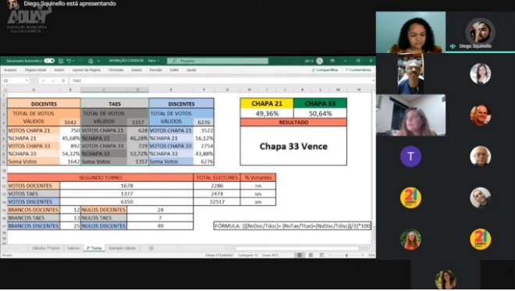Image resolution: width=515 pixels, height=291 pixels.
Task: Switch to Normal view in status bar
Action: (x=299, y=255)
